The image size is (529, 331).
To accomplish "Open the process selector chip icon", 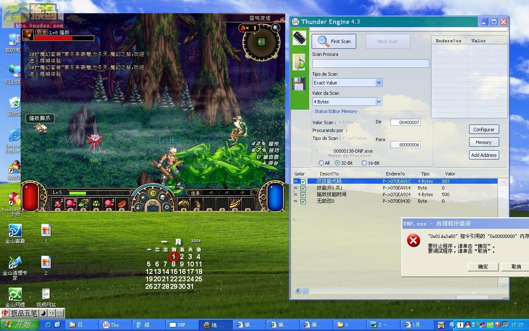I will pyautogui.click(x=299, y=38).
